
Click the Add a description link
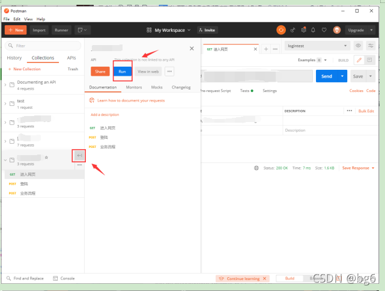click(105, 114)
